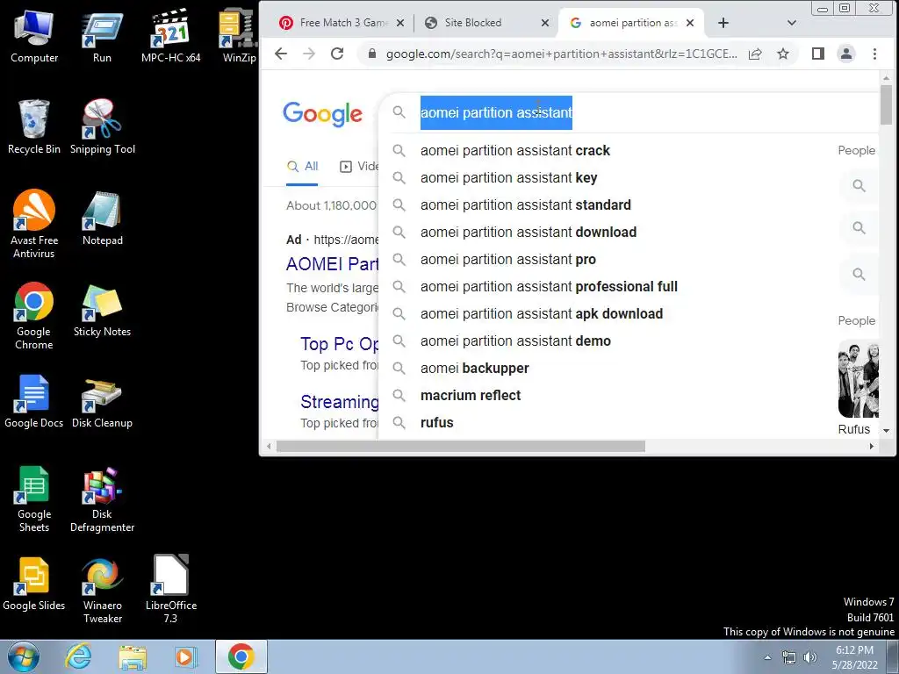Open Sticky Notes shortcut

tap(102, 310)
